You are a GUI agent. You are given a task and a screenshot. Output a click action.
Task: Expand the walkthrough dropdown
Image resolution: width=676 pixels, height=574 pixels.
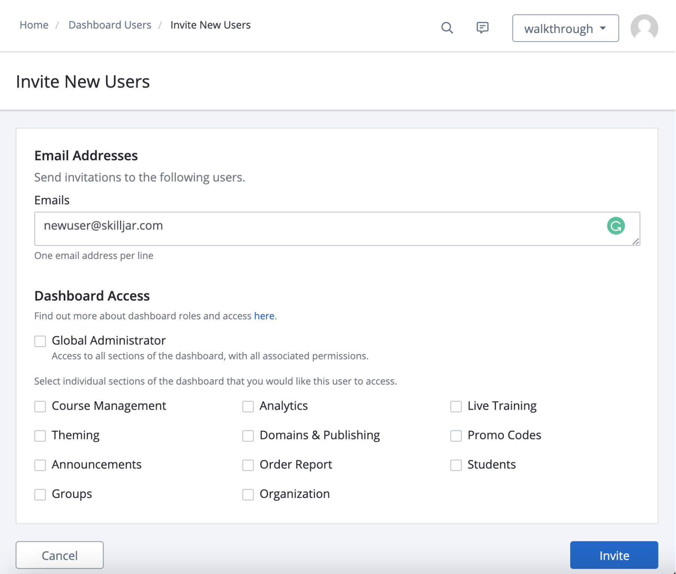coord(565,29)
